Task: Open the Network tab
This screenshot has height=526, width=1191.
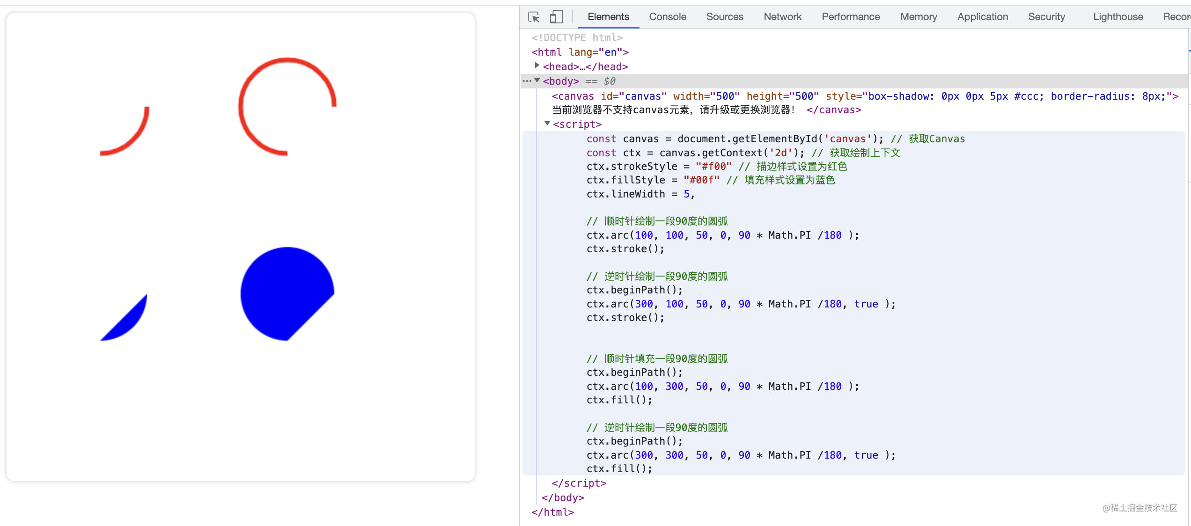Action: [782, 17]
